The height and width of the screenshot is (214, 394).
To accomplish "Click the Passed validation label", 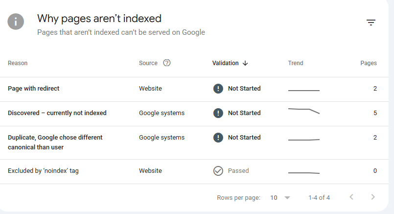I will pyautogui.click(x=238, y=171).
